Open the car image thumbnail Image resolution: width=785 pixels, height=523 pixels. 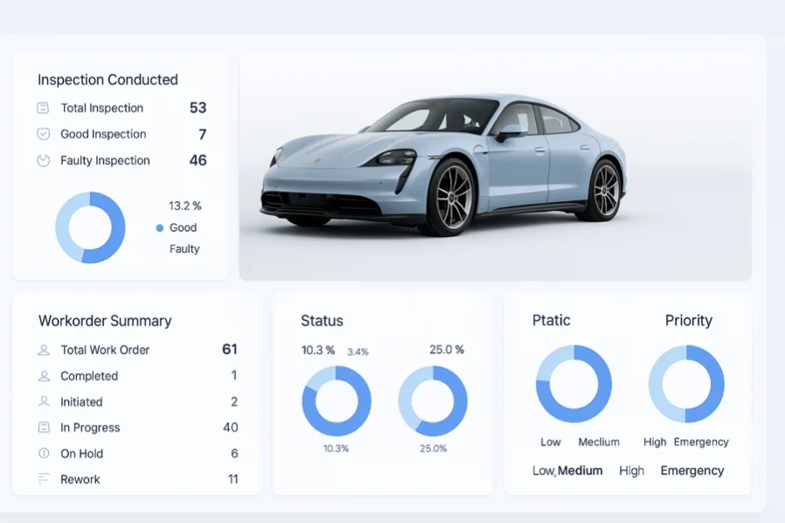(x=495, y=166)
